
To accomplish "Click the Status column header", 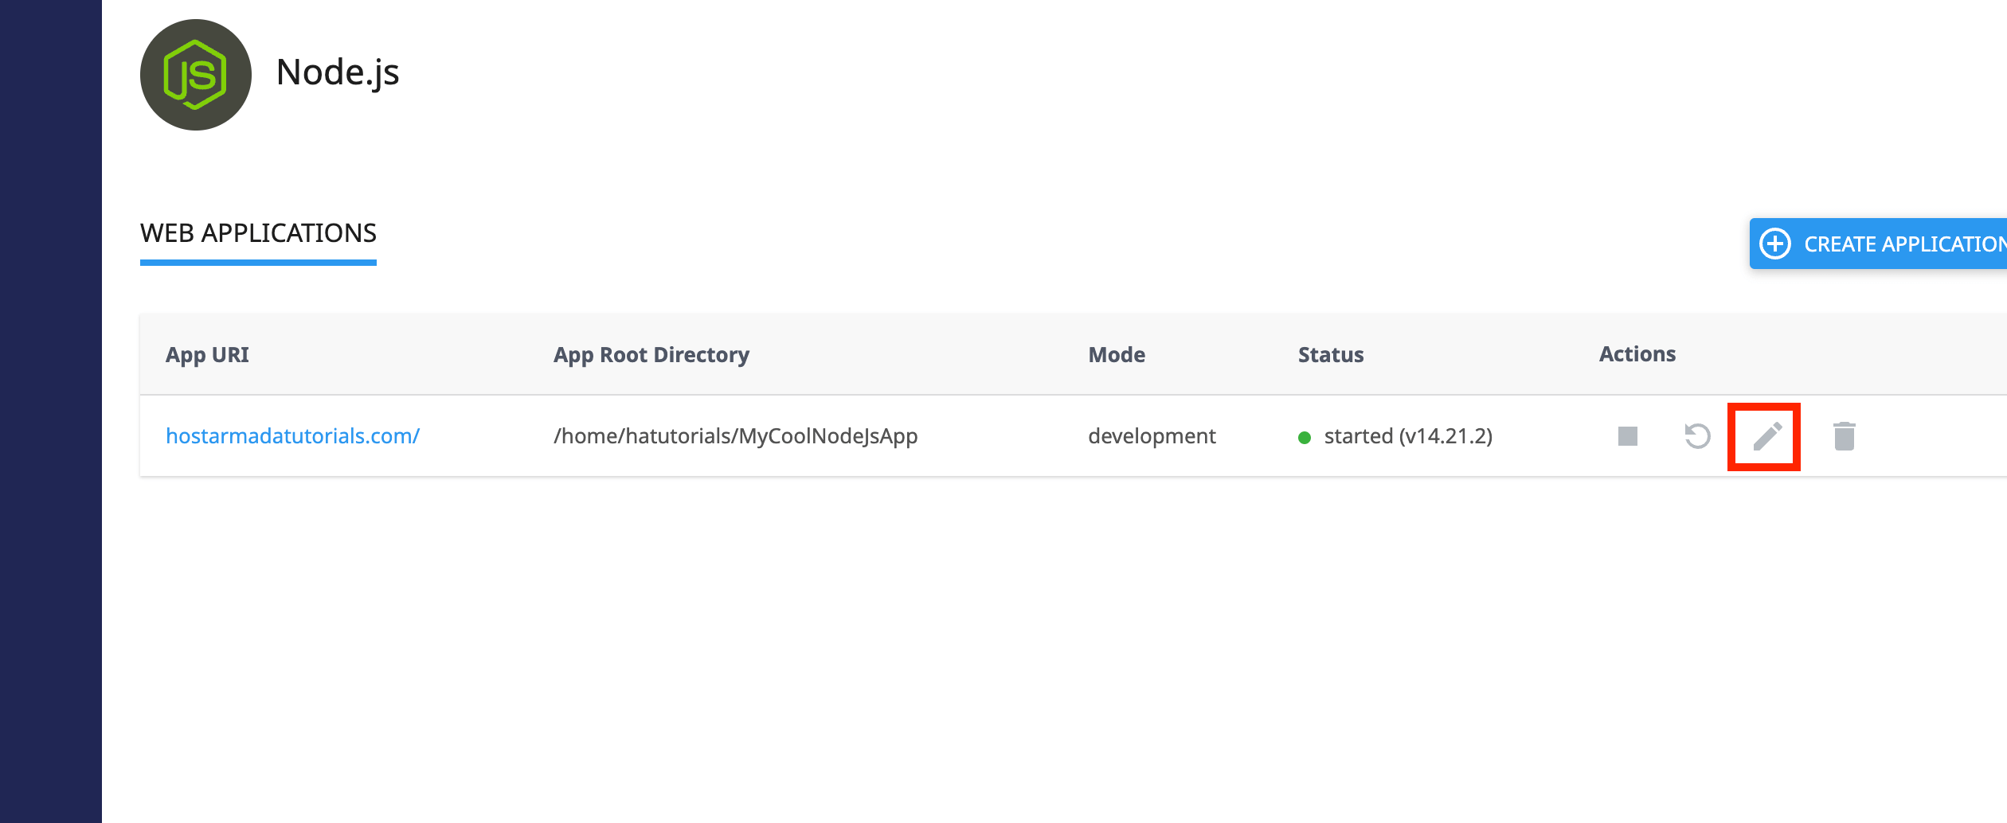I will coord(1331,355).
